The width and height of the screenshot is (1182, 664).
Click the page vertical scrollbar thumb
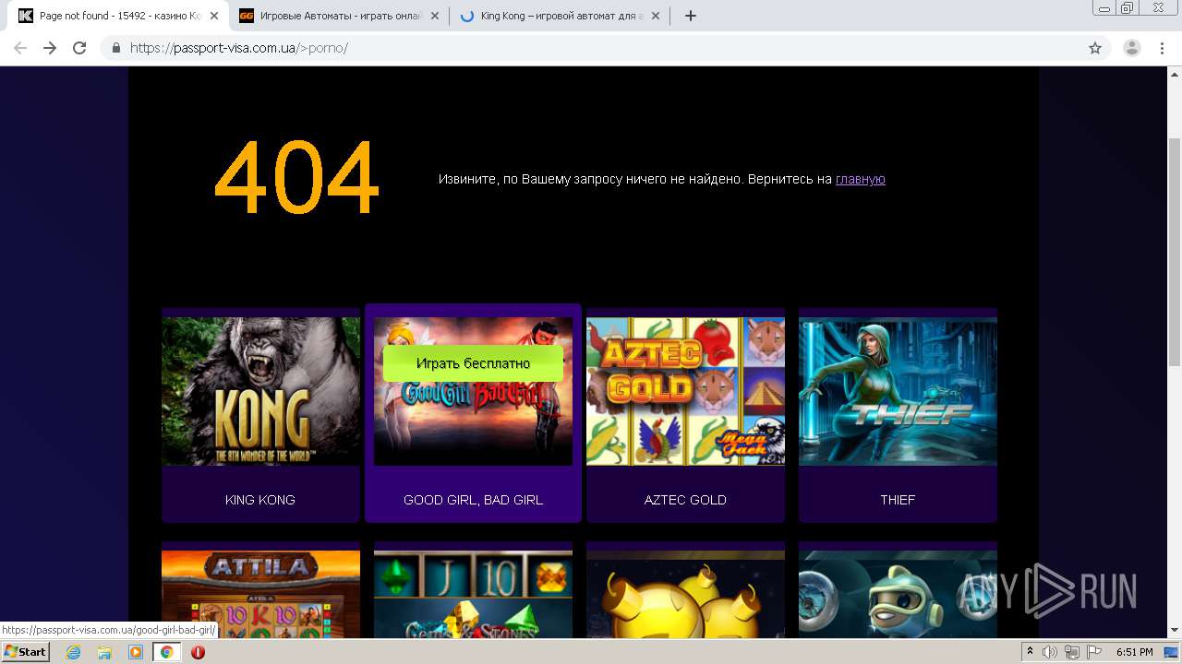[1175, 254]
